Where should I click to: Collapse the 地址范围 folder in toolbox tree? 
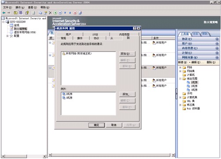click(x=180, y=79)
